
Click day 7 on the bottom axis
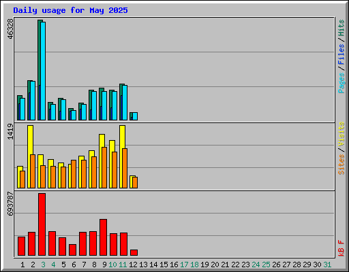pos(84,265)
